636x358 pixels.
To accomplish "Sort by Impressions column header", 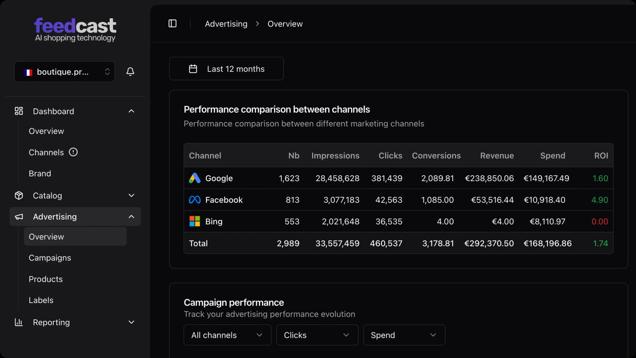I will click(x=335, y=156).
